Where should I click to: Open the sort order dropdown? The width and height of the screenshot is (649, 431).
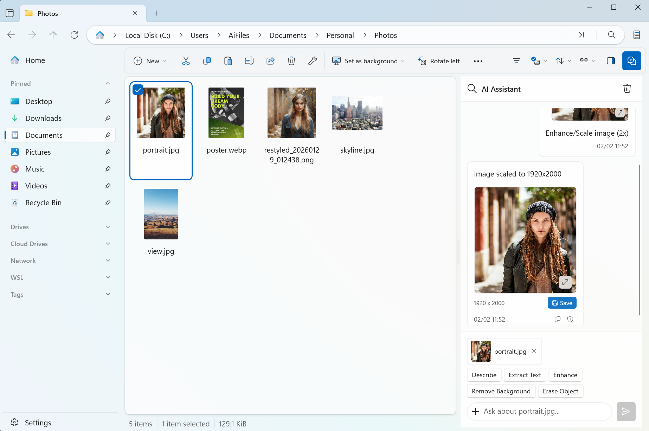pyautogui.click(x=563, y=60)
